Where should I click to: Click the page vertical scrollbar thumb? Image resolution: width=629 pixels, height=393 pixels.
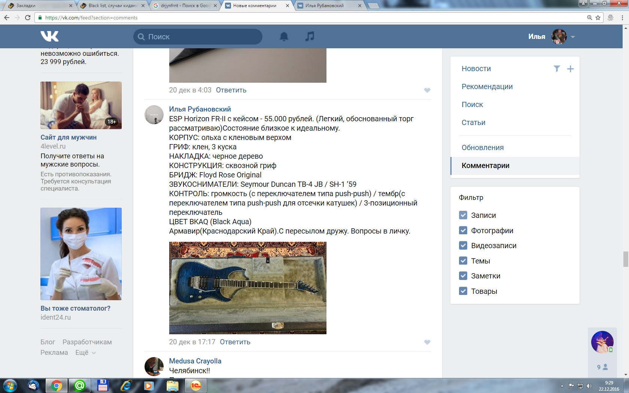pos(626,259)
